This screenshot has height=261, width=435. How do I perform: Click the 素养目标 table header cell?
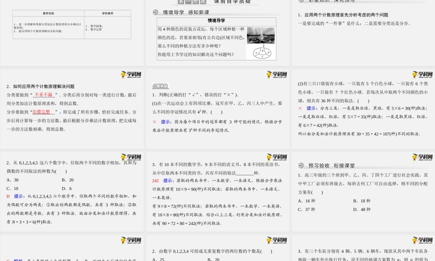42,13
